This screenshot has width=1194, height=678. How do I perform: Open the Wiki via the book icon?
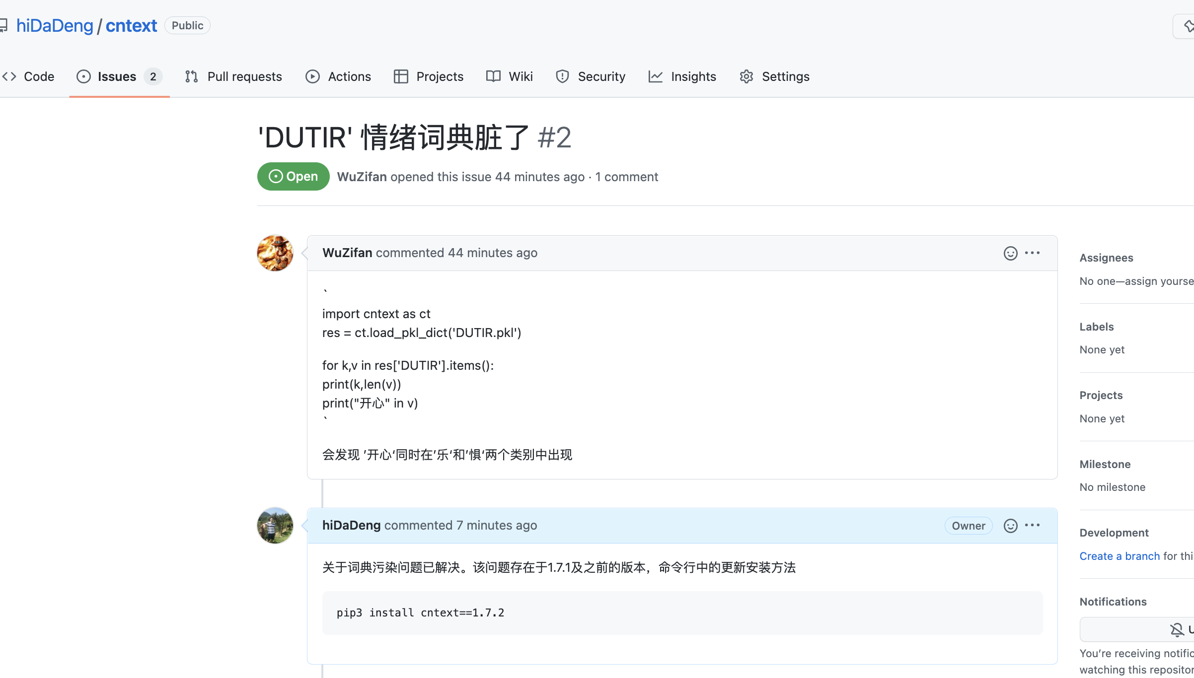509,76
